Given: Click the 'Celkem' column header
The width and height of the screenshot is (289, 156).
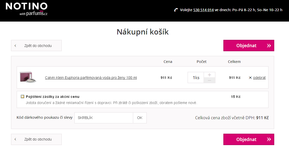Looking at the screenshot, I should pyautogui.click(x=234, y=62).
